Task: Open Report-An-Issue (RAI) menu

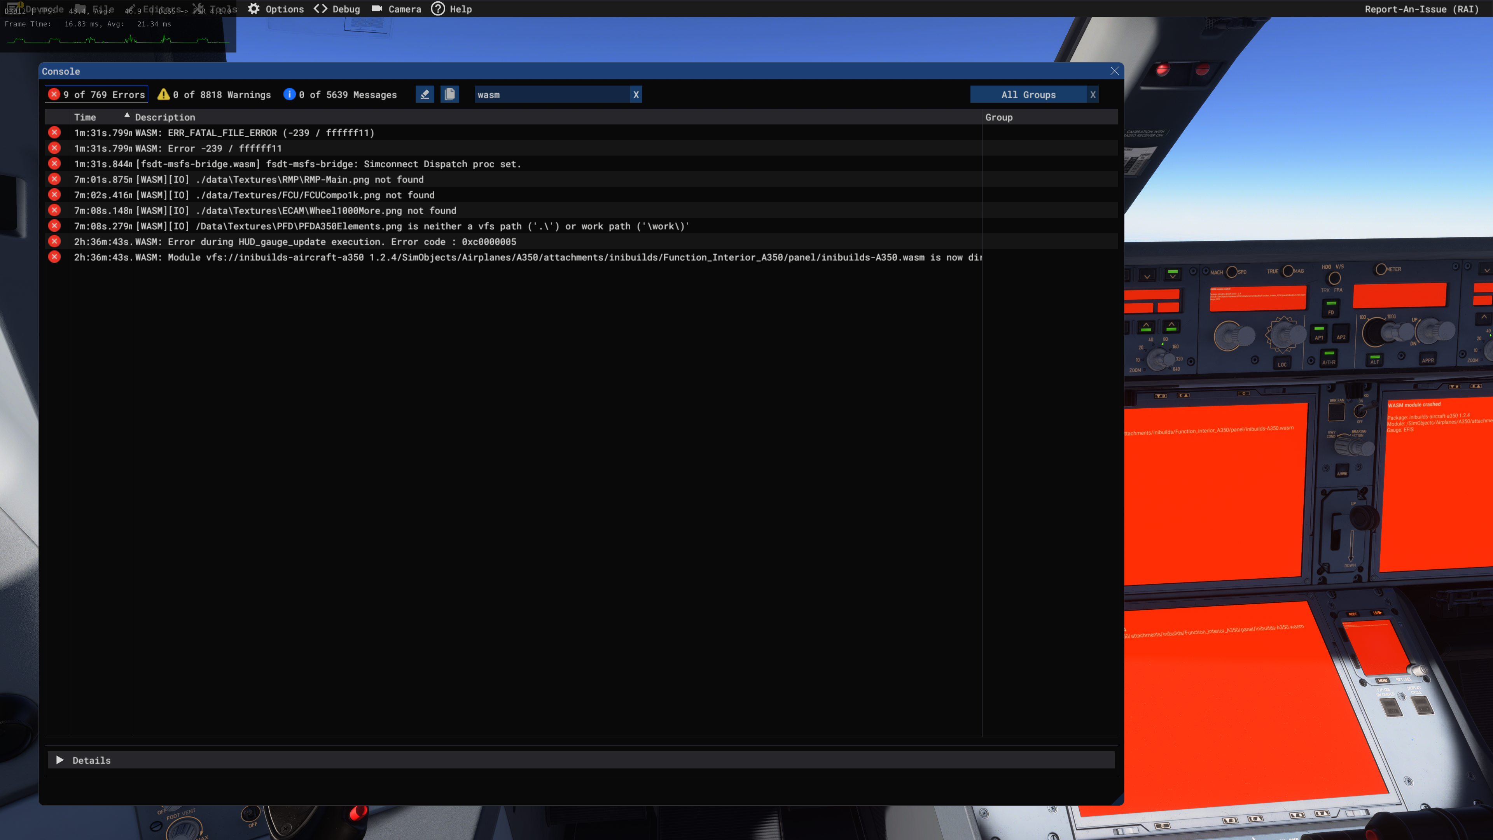Action: coord(1421,9)
